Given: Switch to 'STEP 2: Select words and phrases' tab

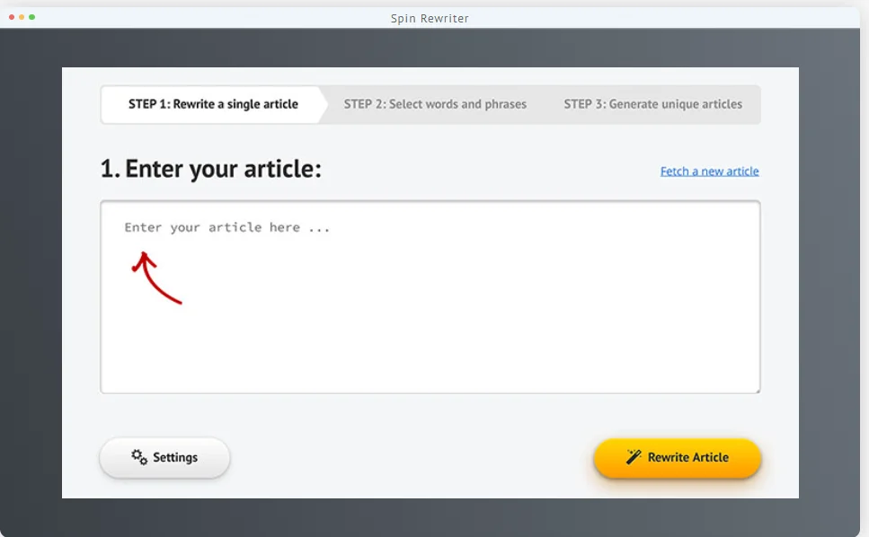Looking at the screenshot, I should coord(435,104).
